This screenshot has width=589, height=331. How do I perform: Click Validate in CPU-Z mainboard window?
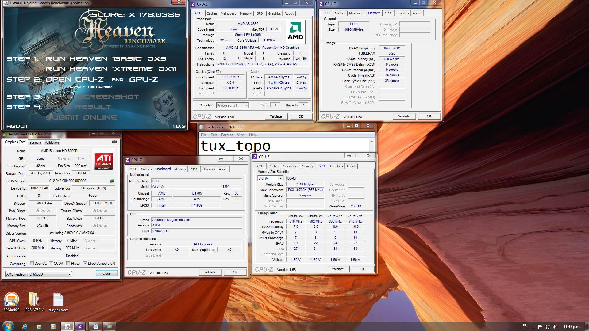click(210, 272)
